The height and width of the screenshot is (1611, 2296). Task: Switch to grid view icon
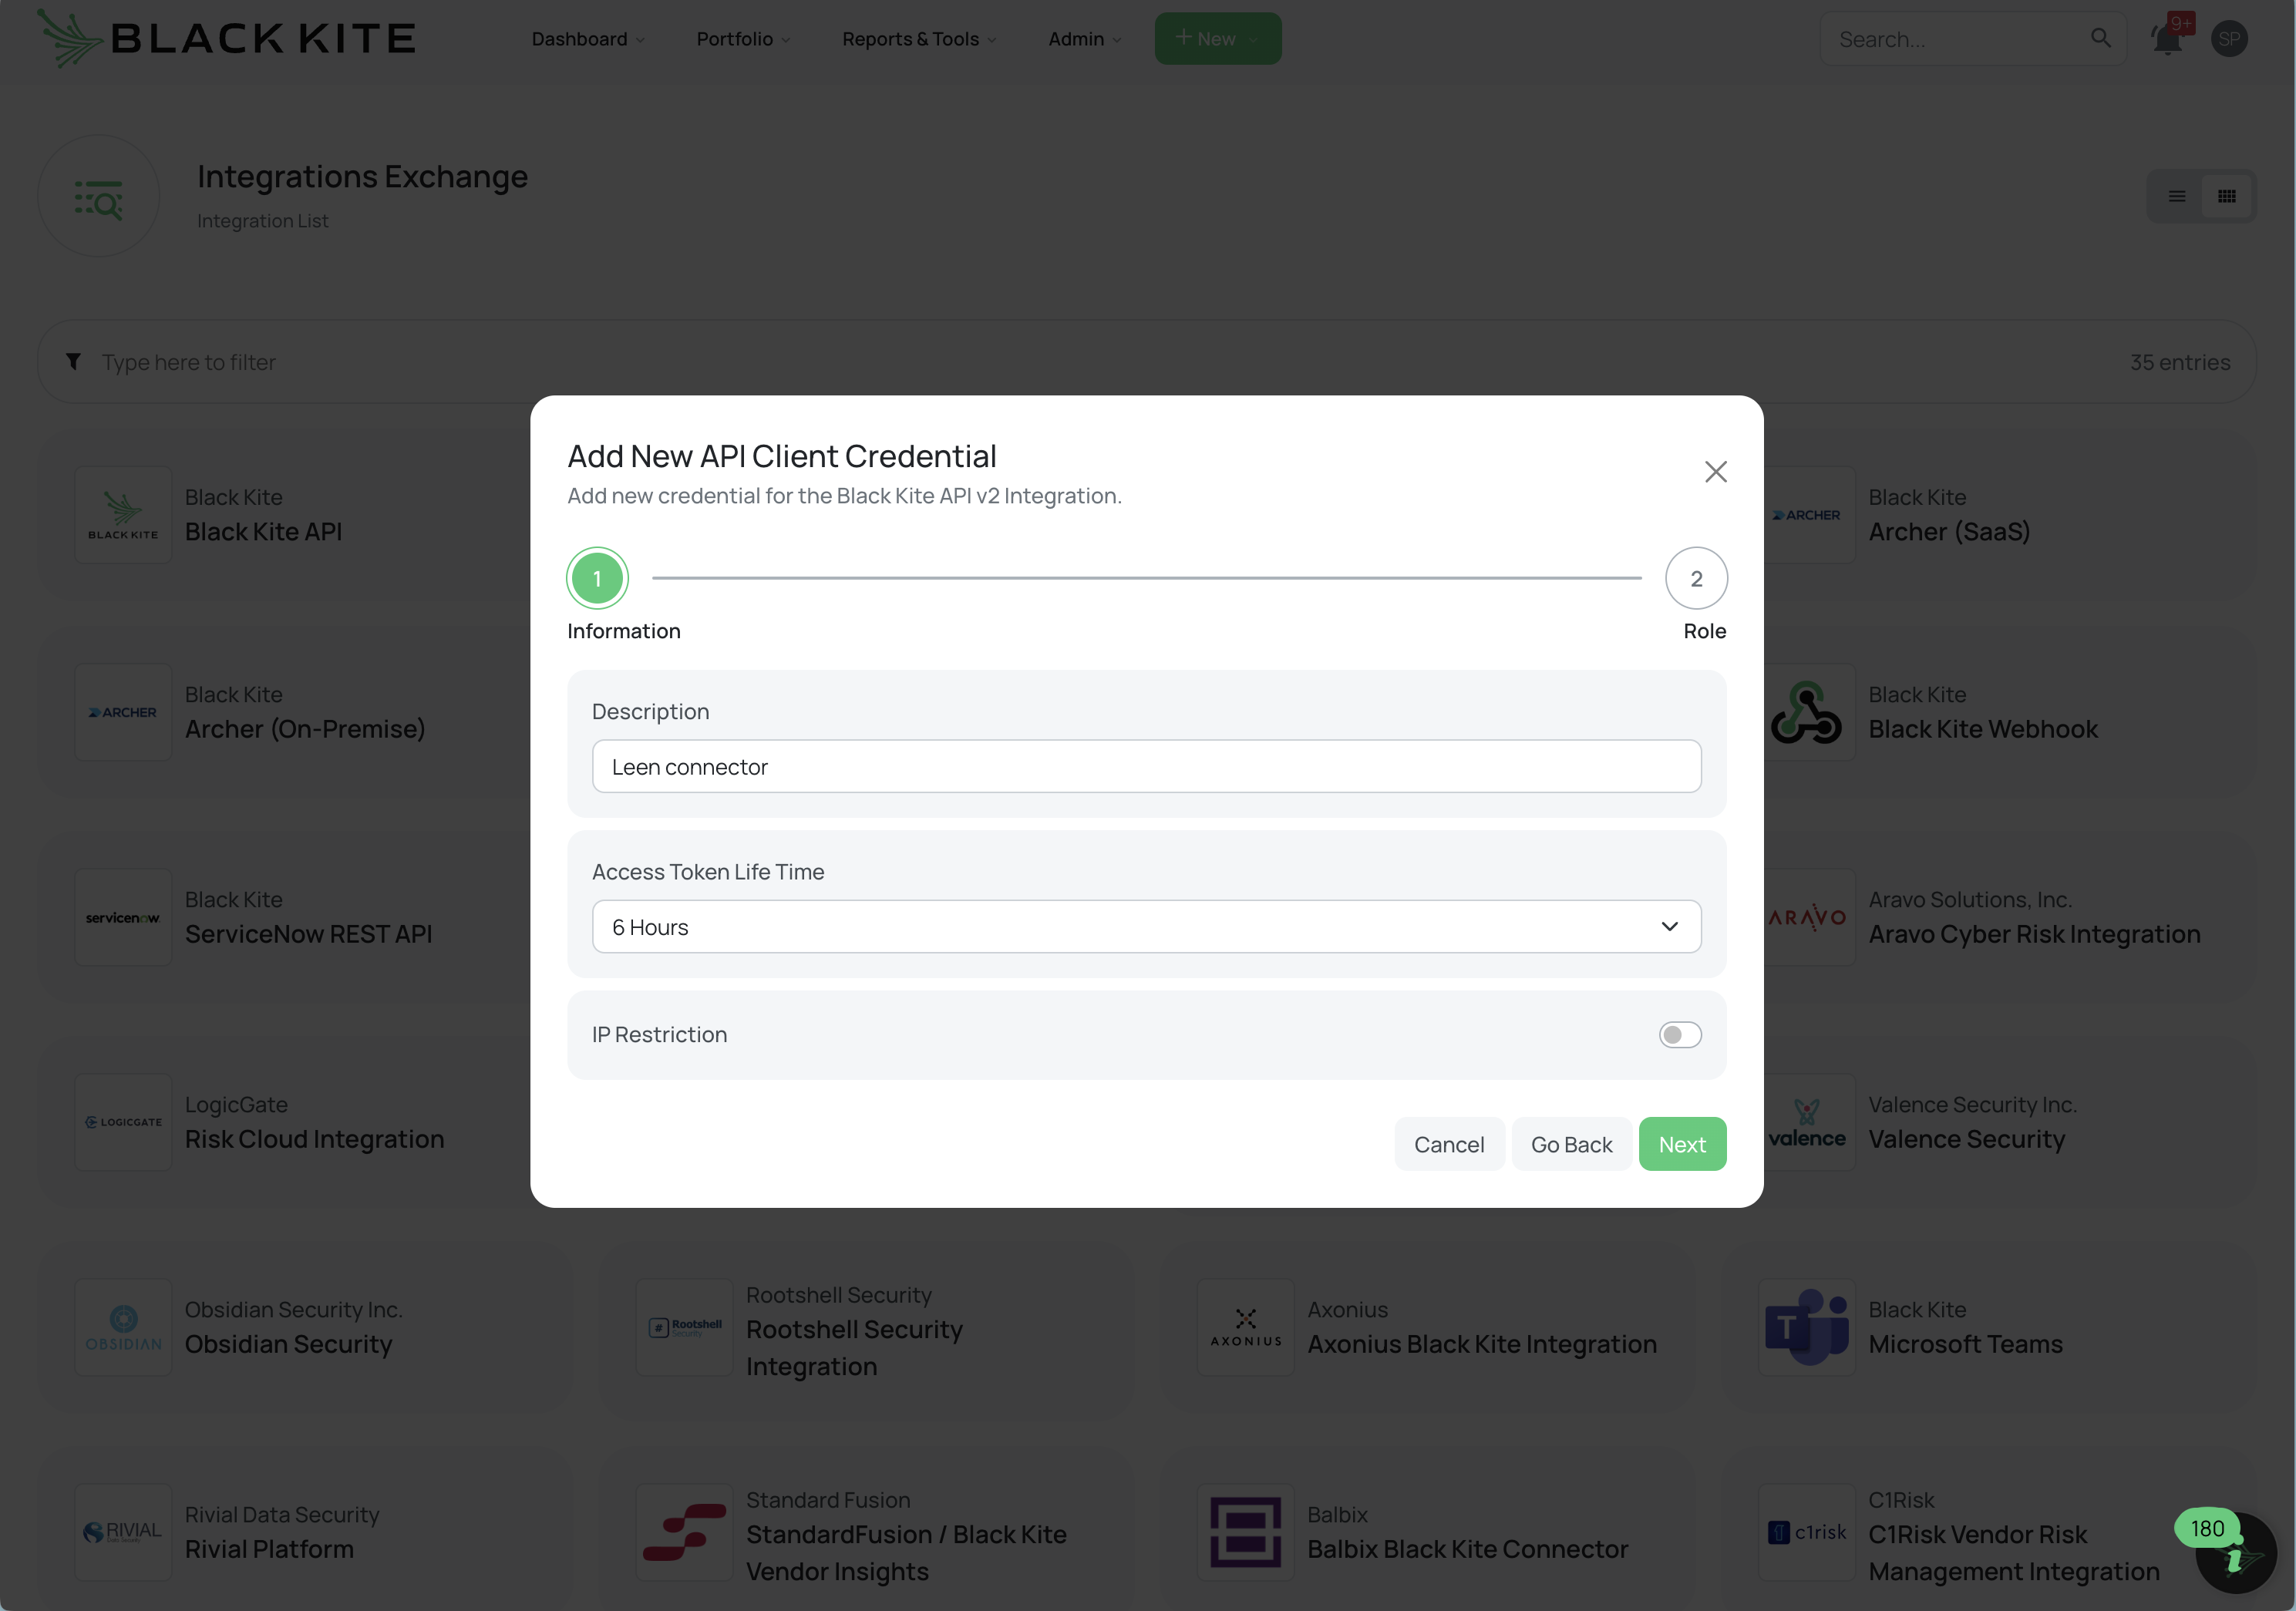coord(2226,196)
